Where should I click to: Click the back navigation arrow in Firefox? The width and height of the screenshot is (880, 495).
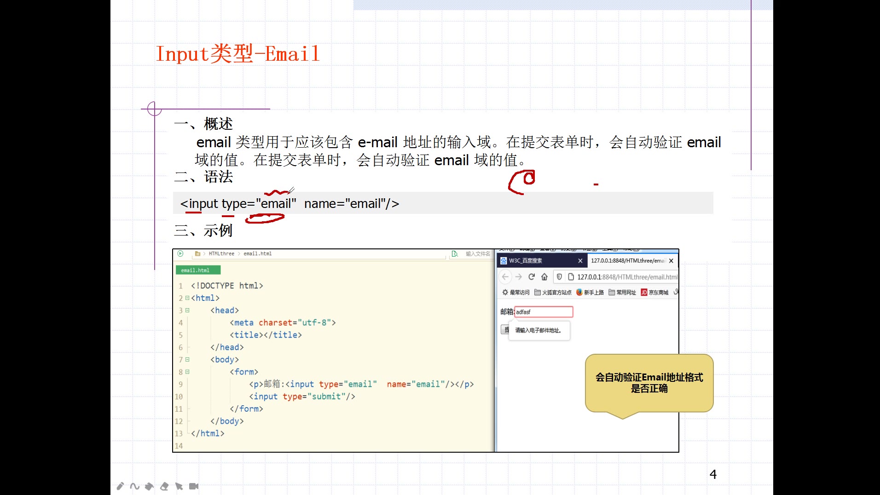[505, 277]
